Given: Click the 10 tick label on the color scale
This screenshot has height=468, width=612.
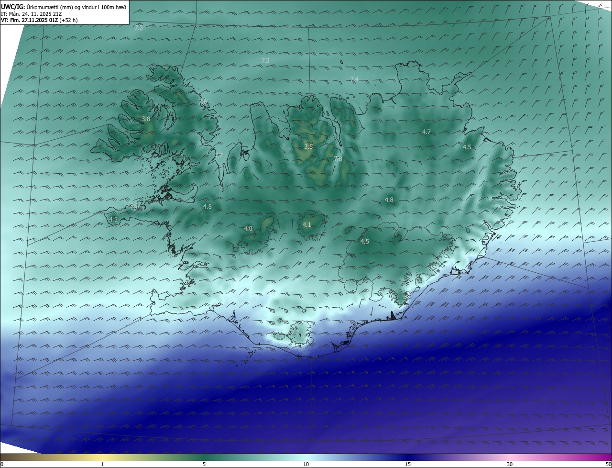Looking at the screenshot, I should [306, 464].
